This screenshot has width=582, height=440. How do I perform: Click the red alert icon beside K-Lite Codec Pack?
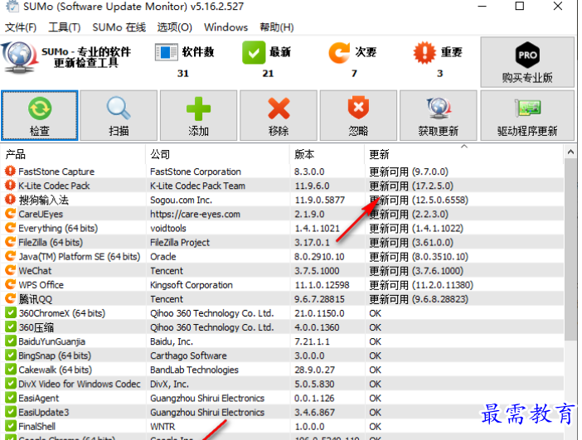pos(10,185)
